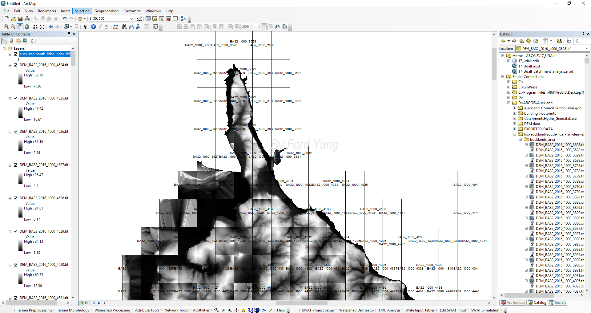
Task: Open SWAT Project Setup menu
Action: [319, 310]
